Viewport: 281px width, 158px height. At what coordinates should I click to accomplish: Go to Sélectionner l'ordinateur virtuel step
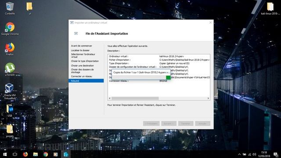[83, 56]
